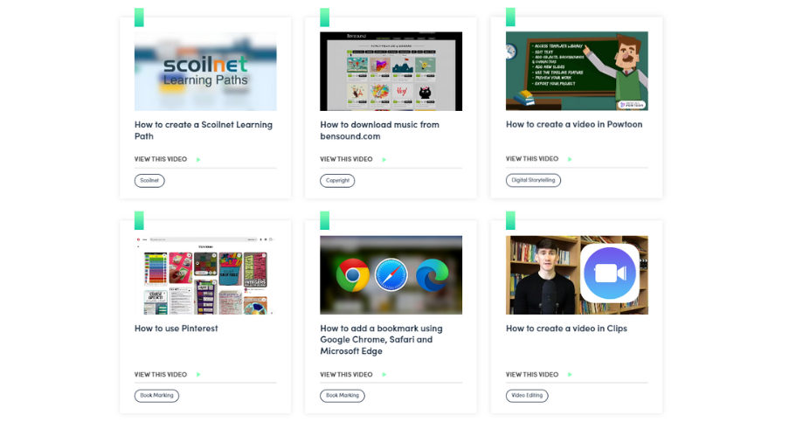
Task: Click the green play arrow for the bensound.com video
Action: tap(384, 160)
